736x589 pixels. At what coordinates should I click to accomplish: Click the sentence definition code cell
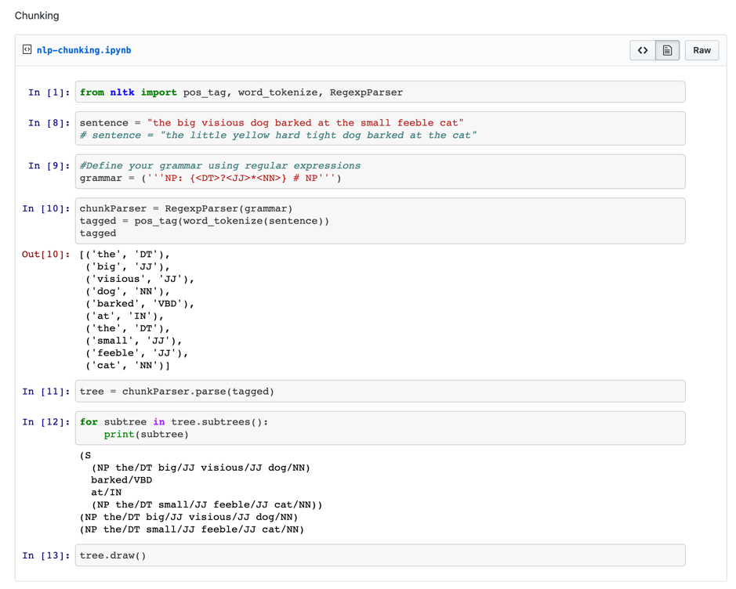point(278,128)
